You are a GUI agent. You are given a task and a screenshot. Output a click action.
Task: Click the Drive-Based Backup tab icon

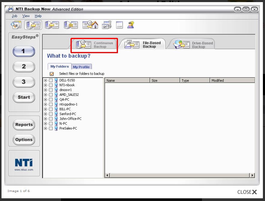pos(182,44)
